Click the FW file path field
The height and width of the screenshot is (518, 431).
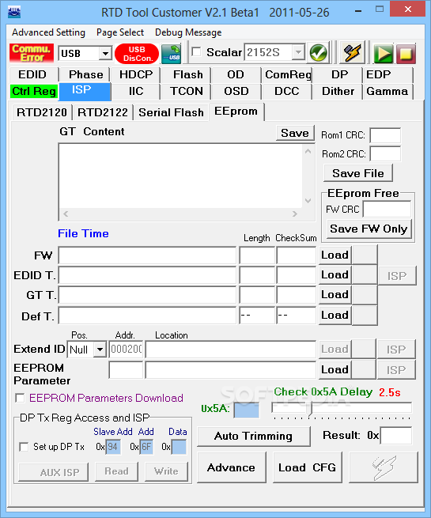click(147, 255)
